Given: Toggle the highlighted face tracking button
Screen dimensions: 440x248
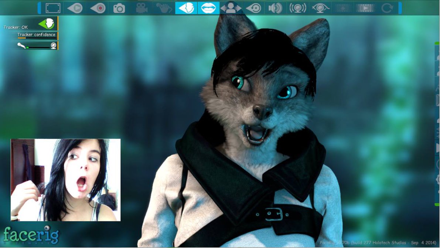Looking at the screenshot, I should point(186,8).
